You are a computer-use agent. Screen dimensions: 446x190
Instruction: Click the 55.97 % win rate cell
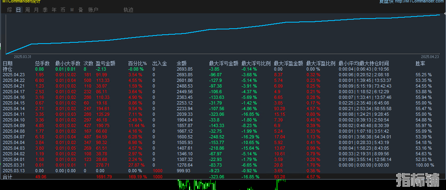[x=423, y=125]
